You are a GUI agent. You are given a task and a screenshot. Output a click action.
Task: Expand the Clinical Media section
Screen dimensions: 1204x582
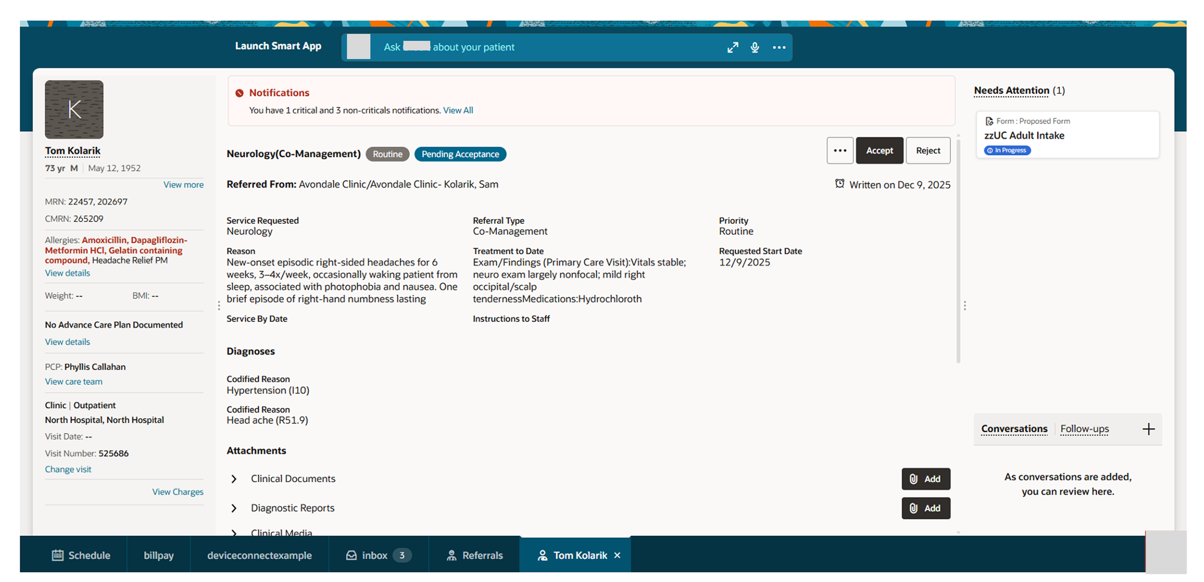tap(234, 532)
